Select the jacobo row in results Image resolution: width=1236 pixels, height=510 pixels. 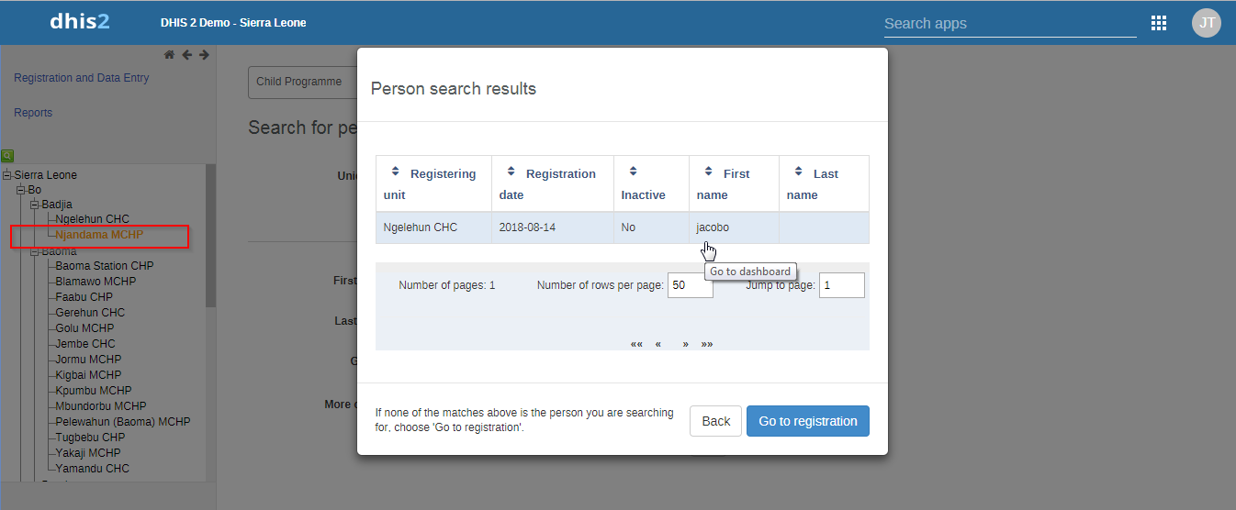[623, 227]
